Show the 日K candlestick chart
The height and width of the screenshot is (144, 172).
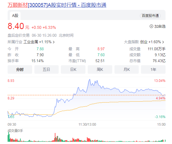(x=73, y=69)
